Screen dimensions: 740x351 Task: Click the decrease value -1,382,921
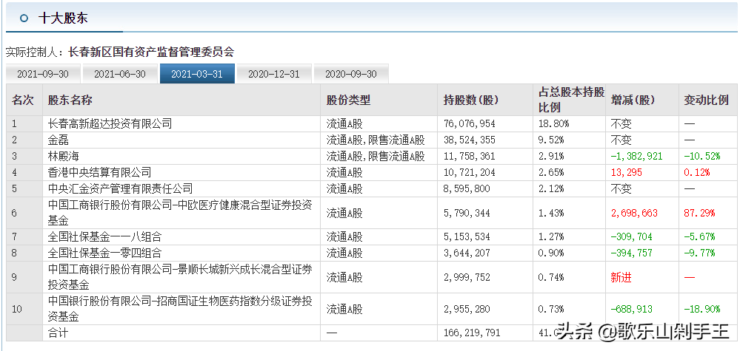[x=636, y=157]
